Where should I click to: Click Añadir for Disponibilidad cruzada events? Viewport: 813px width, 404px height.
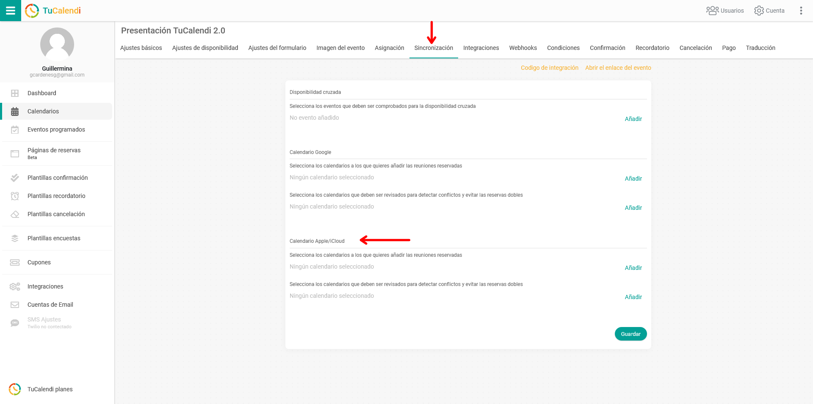[x=633, y=119]
